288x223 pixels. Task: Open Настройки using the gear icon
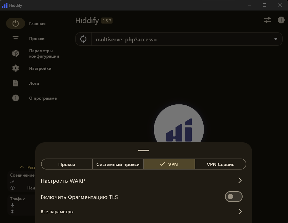pos(16,68)
